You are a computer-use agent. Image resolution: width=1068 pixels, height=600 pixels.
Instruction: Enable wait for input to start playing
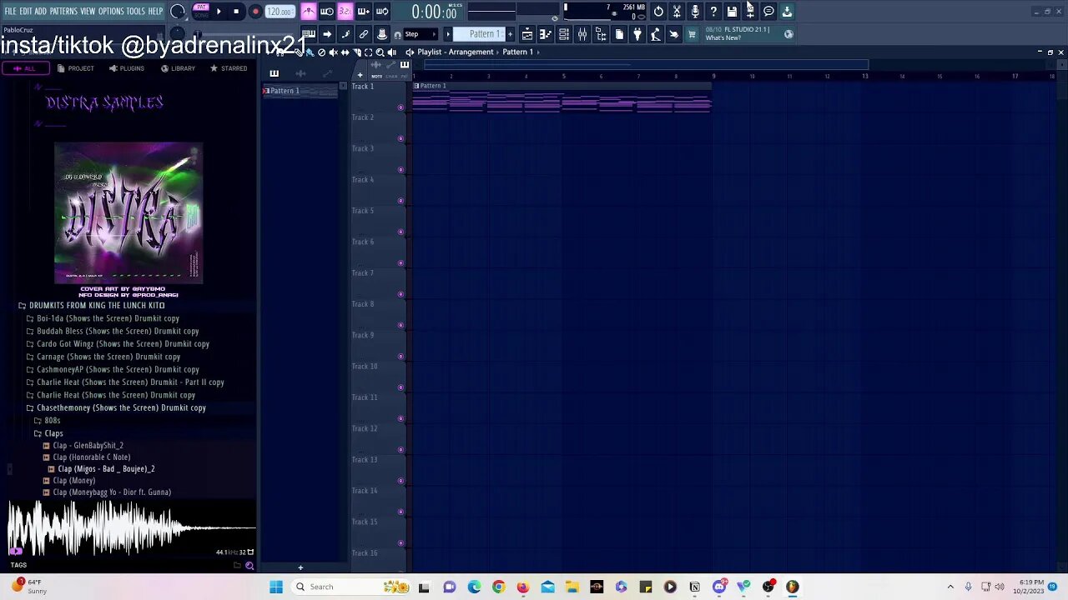327,12
